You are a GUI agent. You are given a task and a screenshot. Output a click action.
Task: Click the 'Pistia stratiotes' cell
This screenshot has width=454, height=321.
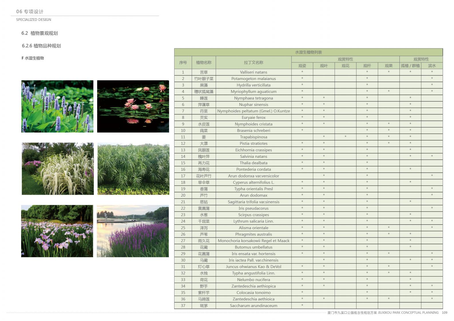253,143
